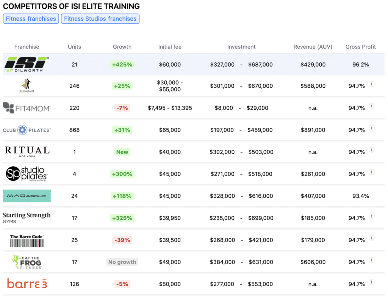Click info icon in Club Pilates row
The height and width of the screenshot is (301, 388).
(371, 128)
